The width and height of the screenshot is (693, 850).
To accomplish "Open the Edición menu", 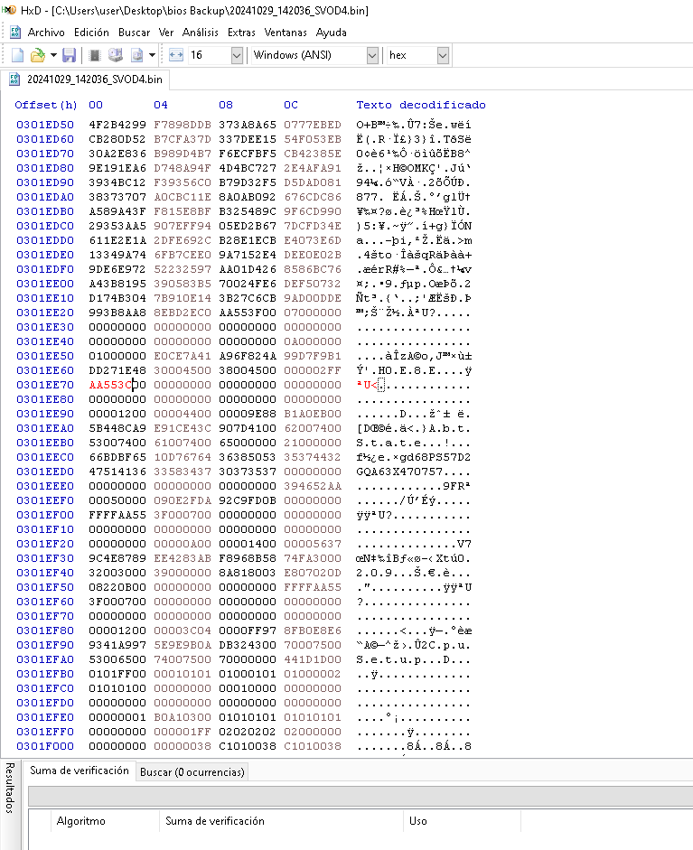I will (x=91, y=33).
